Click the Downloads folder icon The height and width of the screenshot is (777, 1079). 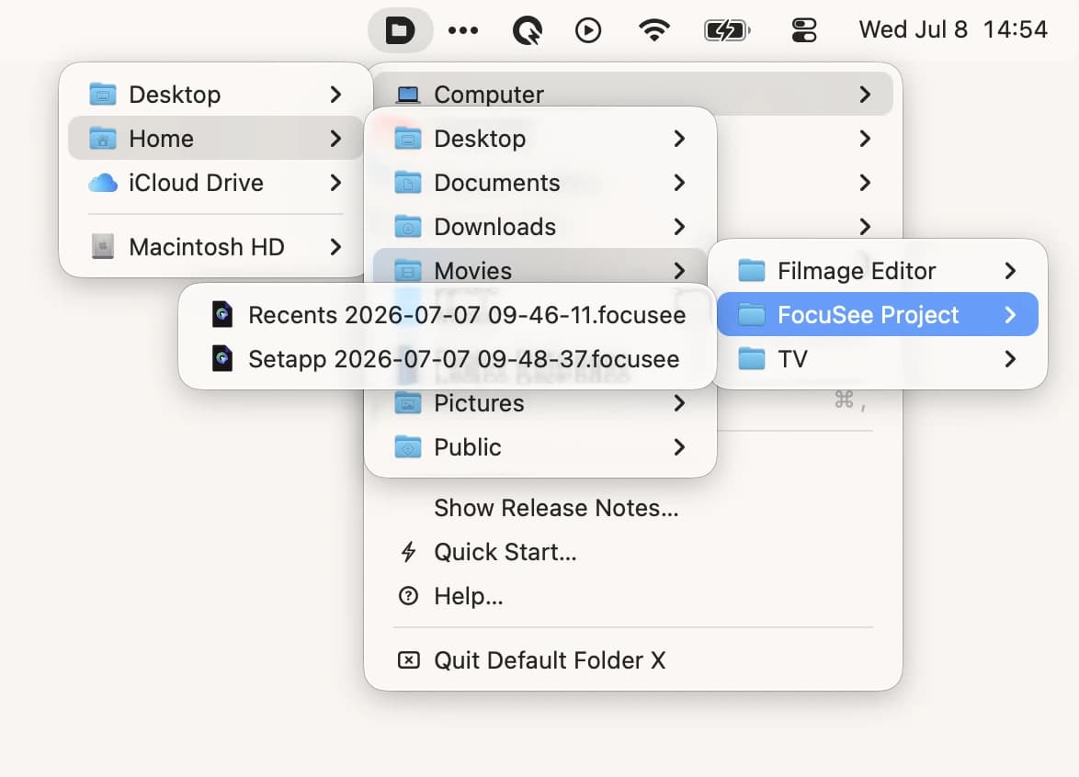(x=407, y=227)
